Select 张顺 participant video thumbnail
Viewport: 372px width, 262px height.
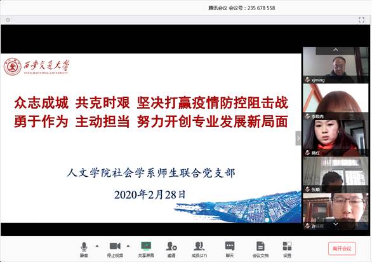click(x=336, y=175)
